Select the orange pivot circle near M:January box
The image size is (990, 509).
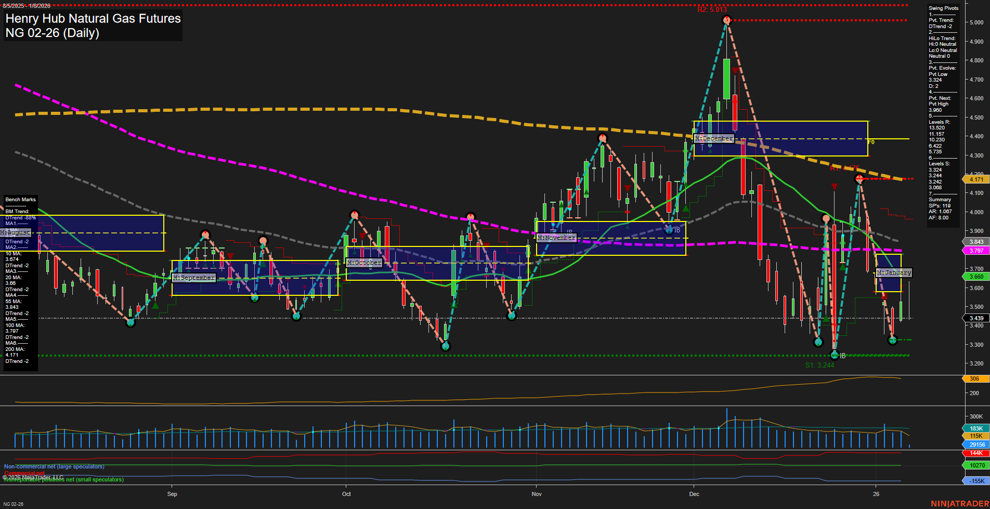(x=827, y=218)
